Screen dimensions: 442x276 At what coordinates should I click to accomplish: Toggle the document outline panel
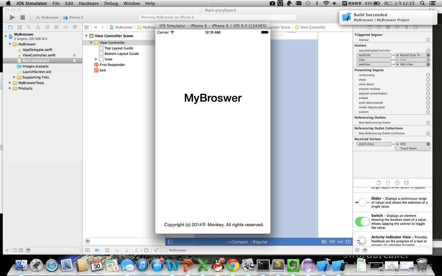170,242
